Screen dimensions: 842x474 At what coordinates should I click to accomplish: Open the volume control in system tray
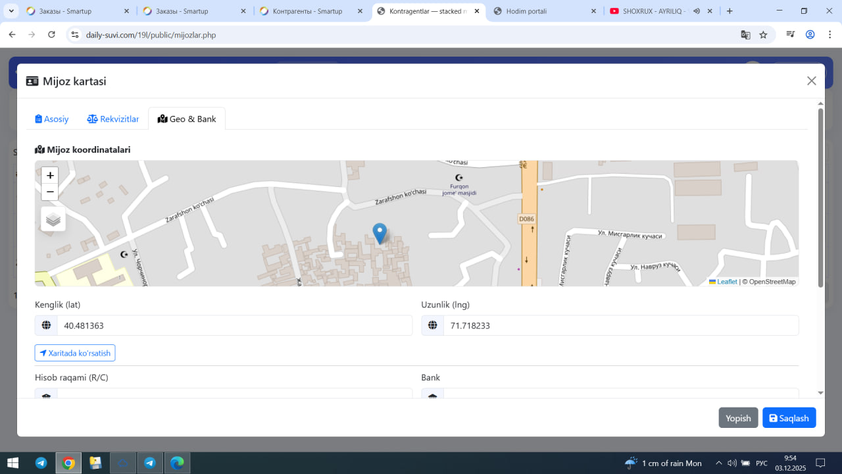point(731,463)
